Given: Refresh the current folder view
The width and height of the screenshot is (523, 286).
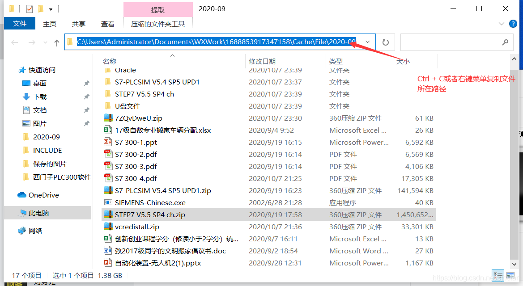Looking at the screenshot, I should click(x=385, y=42).
